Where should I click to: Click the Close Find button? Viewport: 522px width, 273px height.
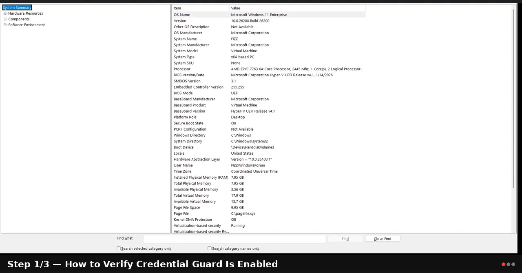click(383, 239)
